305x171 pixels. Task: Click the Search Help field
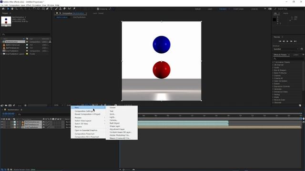(x=289, y=9)
